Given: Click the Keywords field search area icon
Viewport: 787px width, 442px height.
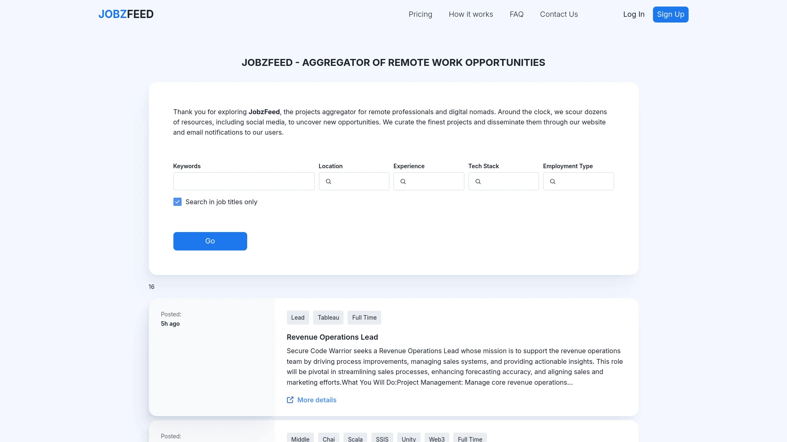Looking at the screenshot, I should tap(244, 181).
